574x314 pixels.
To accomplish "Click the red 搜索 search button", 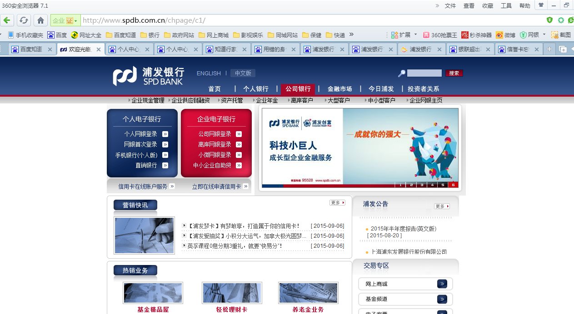I will coord(454,73).
